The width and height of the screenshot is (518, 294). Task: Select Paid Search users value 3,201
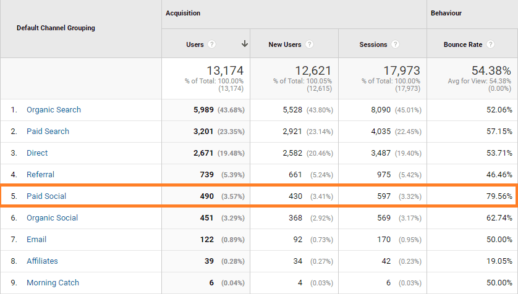[x=203, y=132]
